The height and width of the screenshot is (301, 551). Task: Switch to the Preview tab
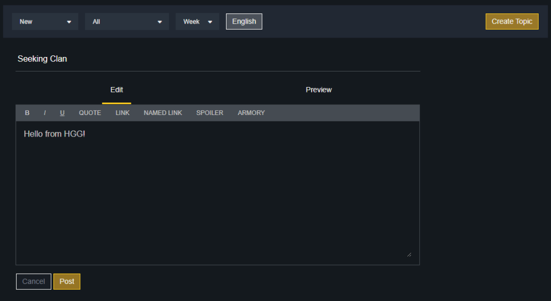[x=319, y=90]
